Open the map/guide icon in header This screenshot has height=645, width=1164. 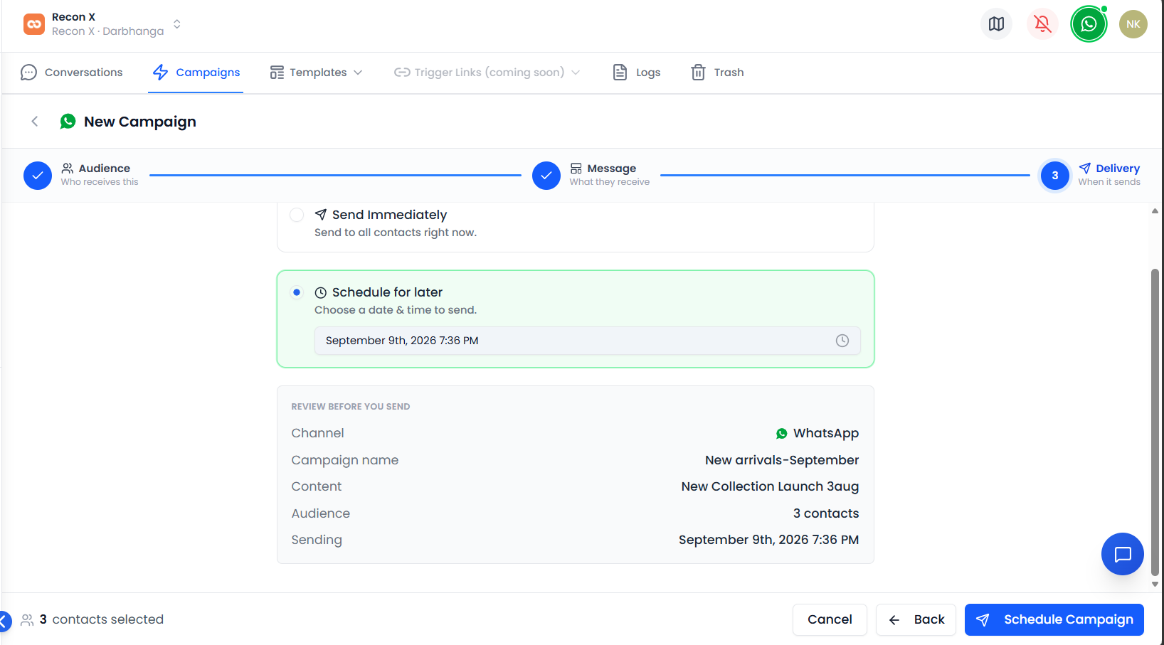996,24
